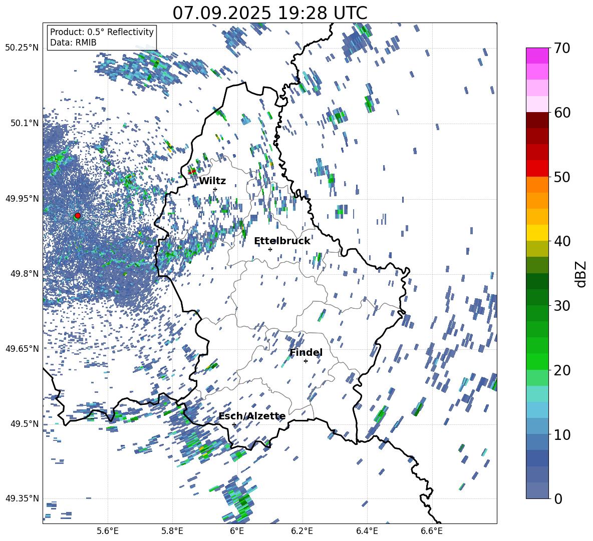Click the colorbar tick label 0

coord(558,498)
